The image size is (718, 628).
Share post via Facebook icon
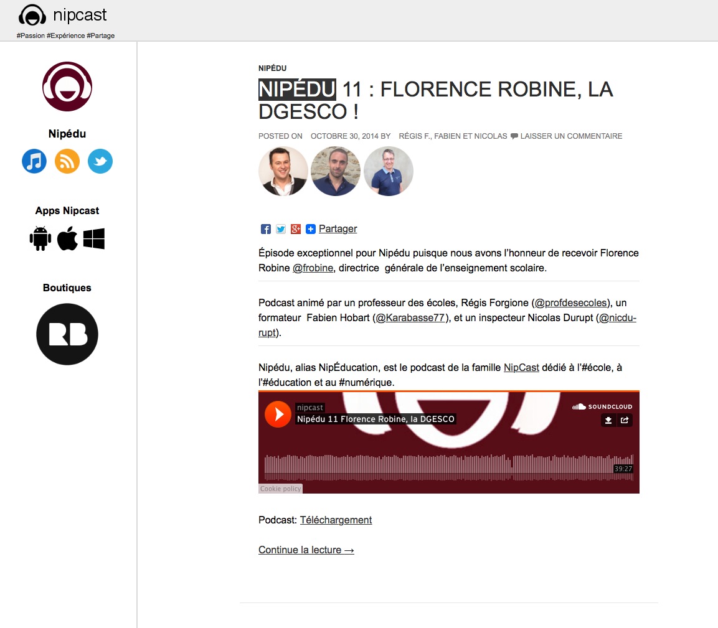[266, 229]
